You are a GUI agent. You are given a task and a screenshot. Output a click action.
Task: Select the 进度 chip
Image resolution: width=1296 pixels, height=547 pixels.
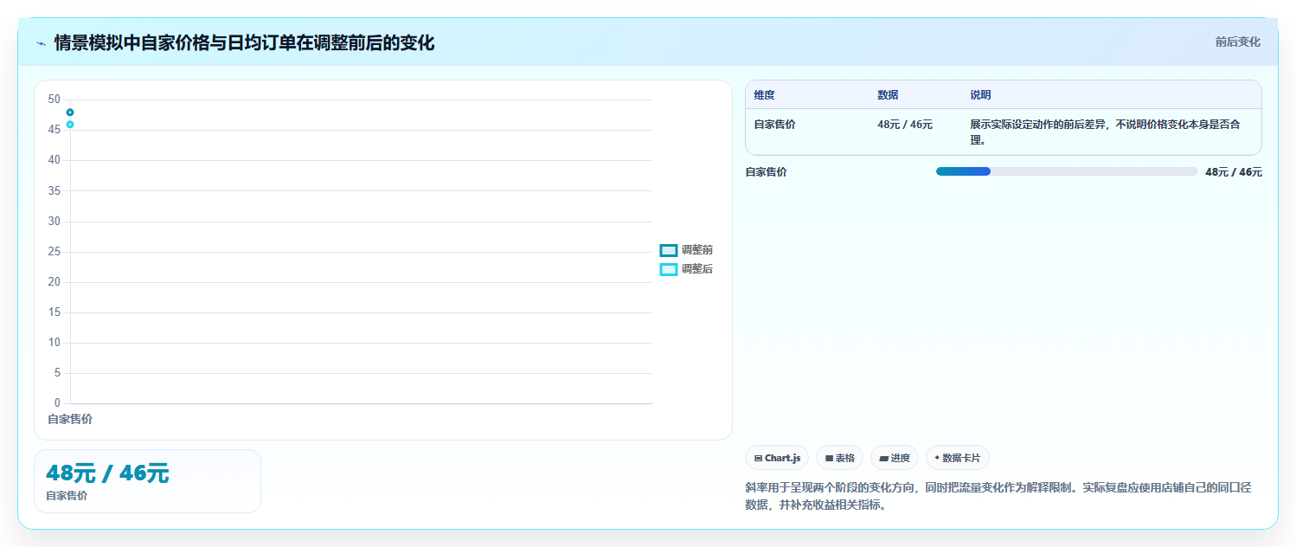point(895,458)
